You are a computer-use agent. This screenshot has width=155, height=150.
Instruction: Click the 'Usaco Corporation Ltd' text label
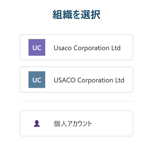[x=87, y=48]
